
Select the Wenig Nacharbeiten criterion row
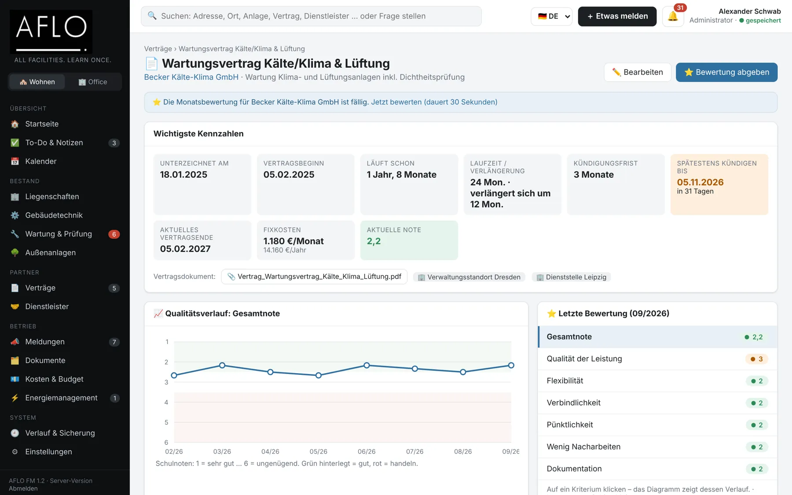pos(657,447)
